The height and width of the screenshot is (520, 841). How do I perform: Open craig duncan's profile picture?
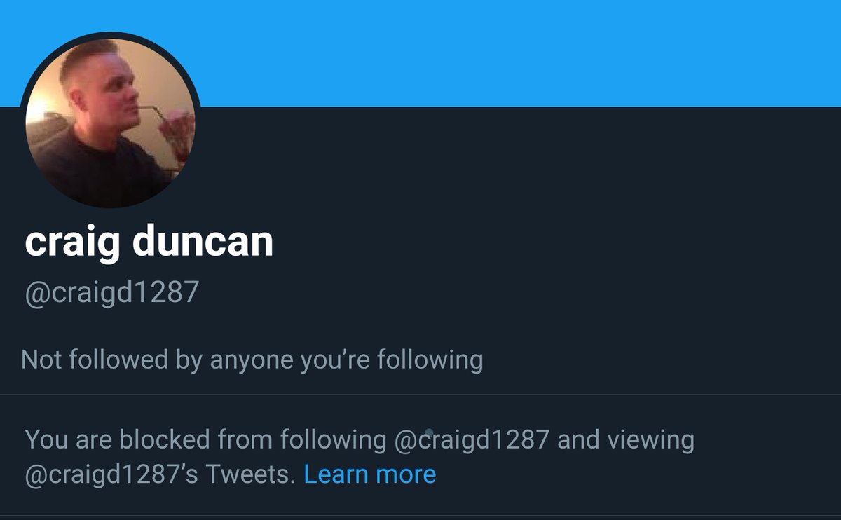[x=111, y=123]
